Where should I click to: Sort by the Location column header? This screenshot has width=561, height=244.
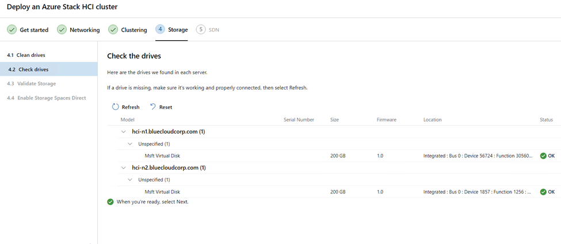click(433, 119)
